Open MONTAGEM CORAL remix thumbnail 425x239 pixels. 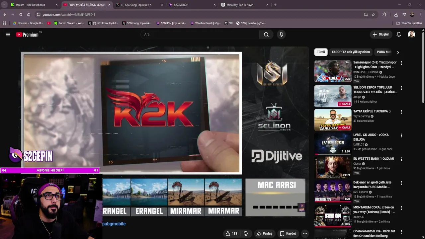(x=333, y=216)
